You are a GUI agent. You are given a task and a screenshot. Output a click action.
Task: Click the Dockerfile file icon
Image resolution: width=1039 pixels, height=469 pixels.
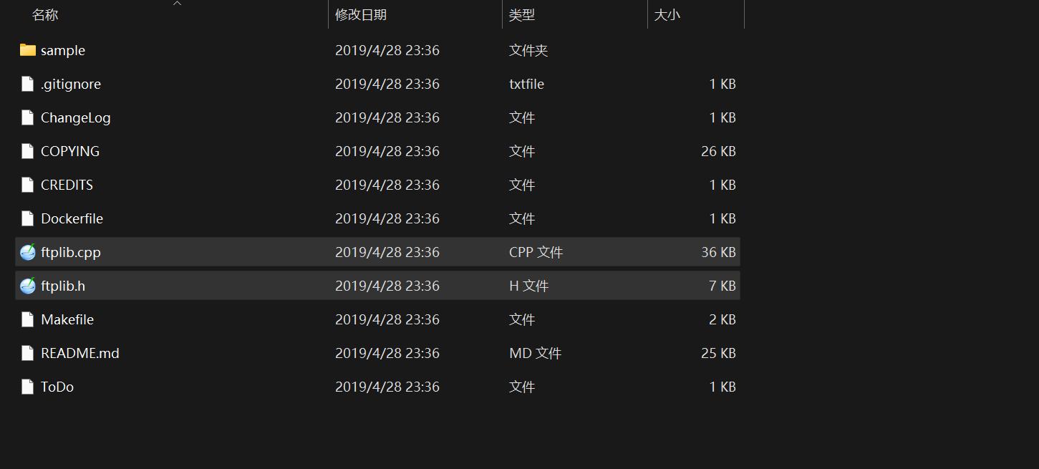point(28,218)
